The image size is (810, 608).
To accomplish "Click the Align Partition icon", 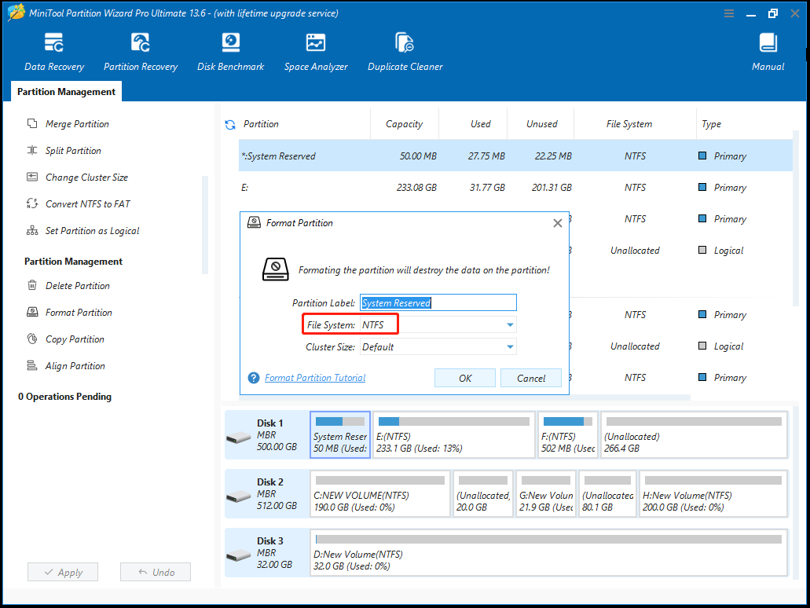I will [32, 366].
